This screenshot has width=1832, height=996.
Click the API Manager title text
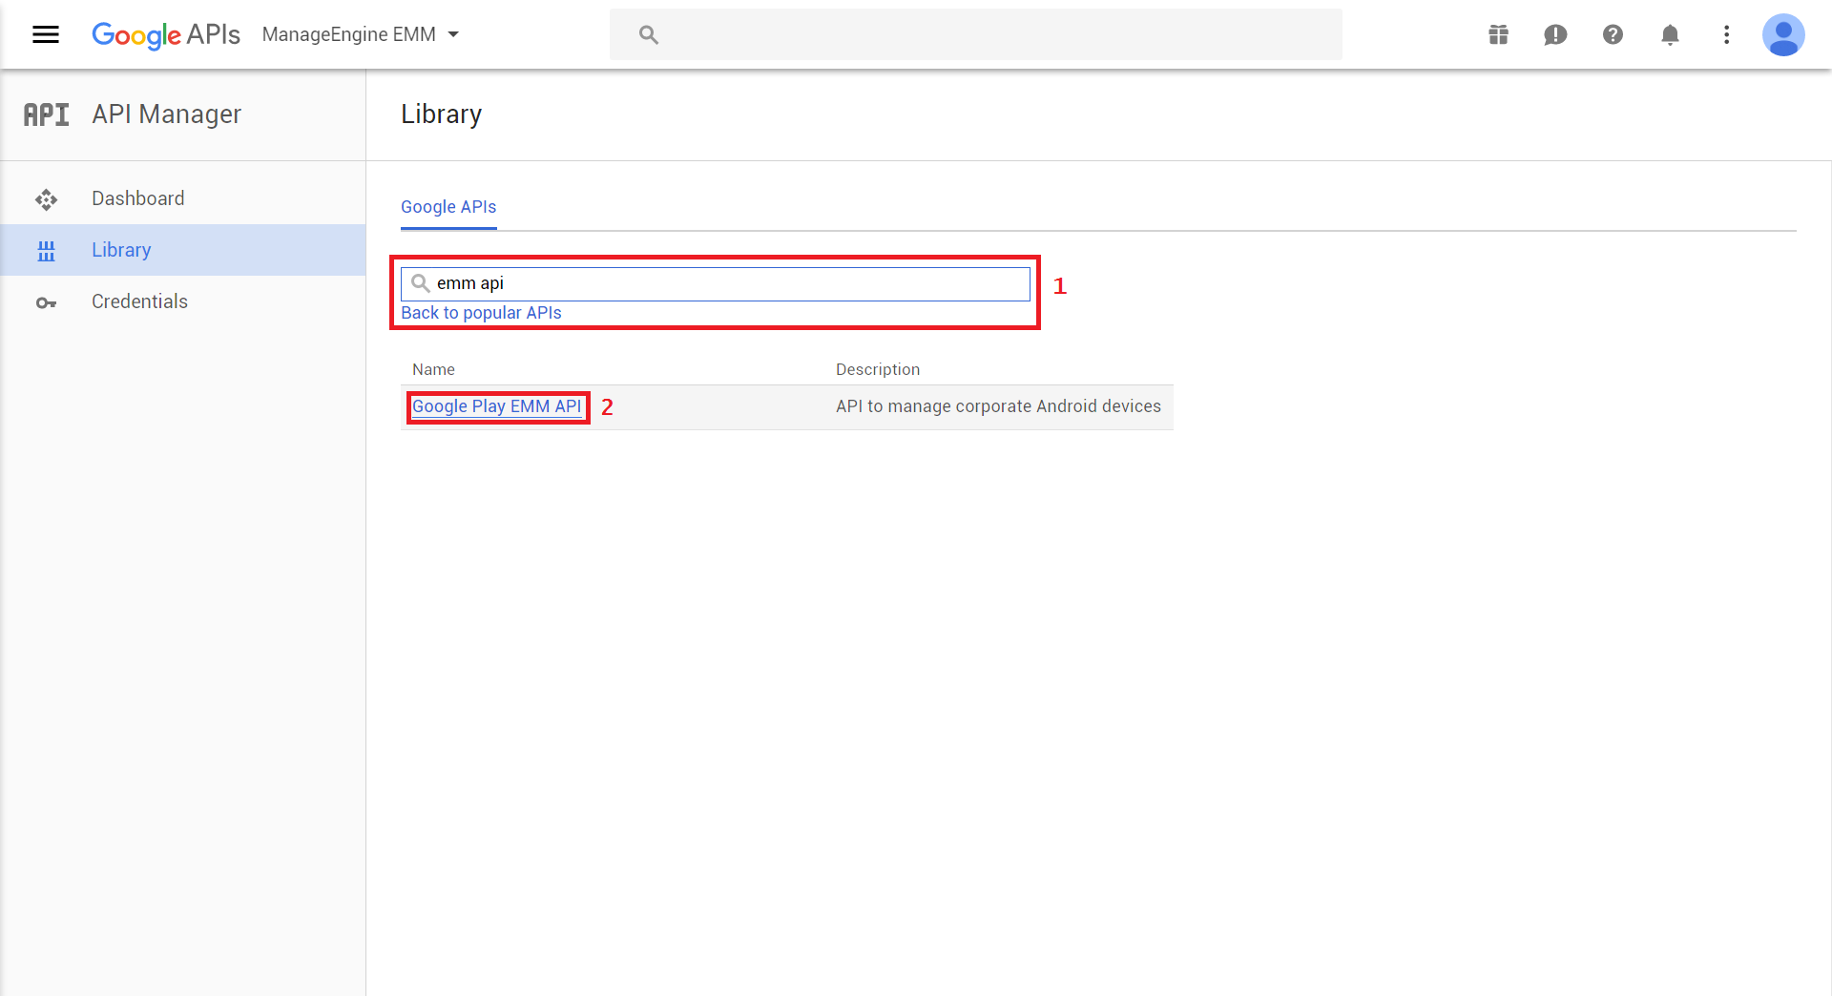(x=167, y=114)
